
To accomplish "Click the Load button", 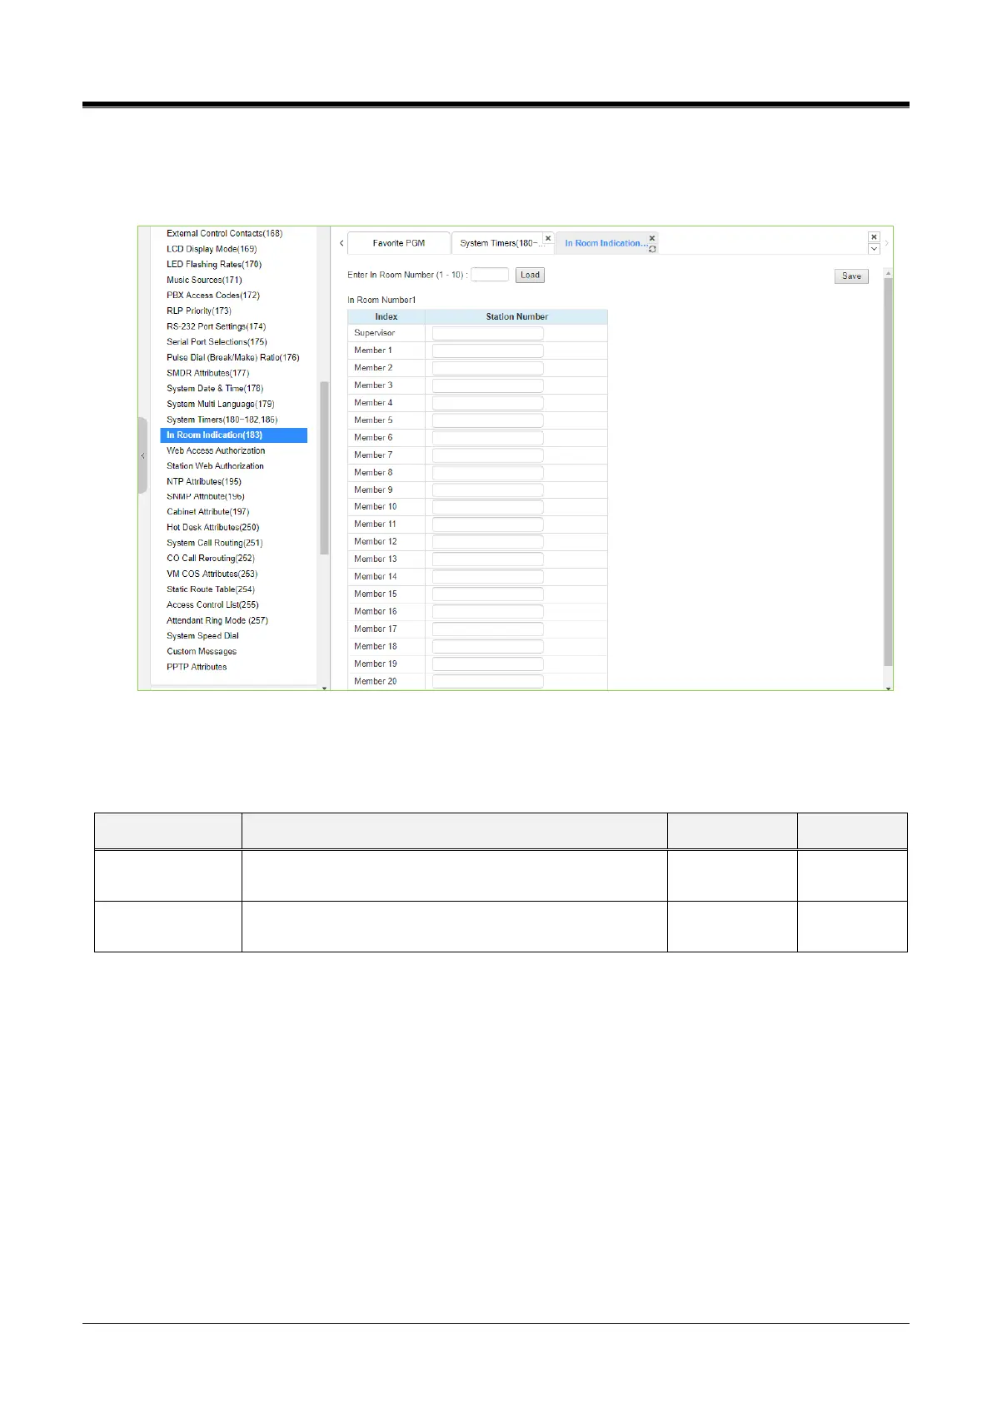I will (x=530, y=275).
